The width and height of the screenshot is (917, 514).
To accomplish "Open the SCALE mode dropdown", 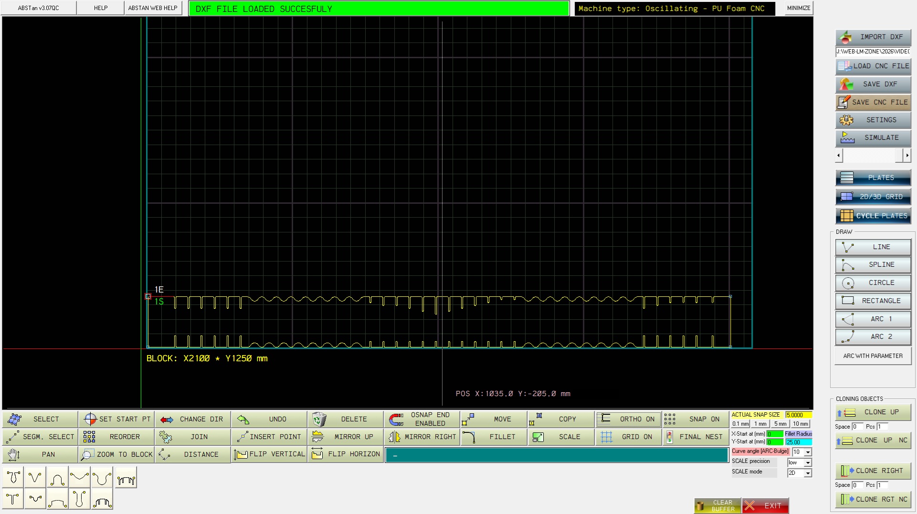I will [x=808, y=473].
